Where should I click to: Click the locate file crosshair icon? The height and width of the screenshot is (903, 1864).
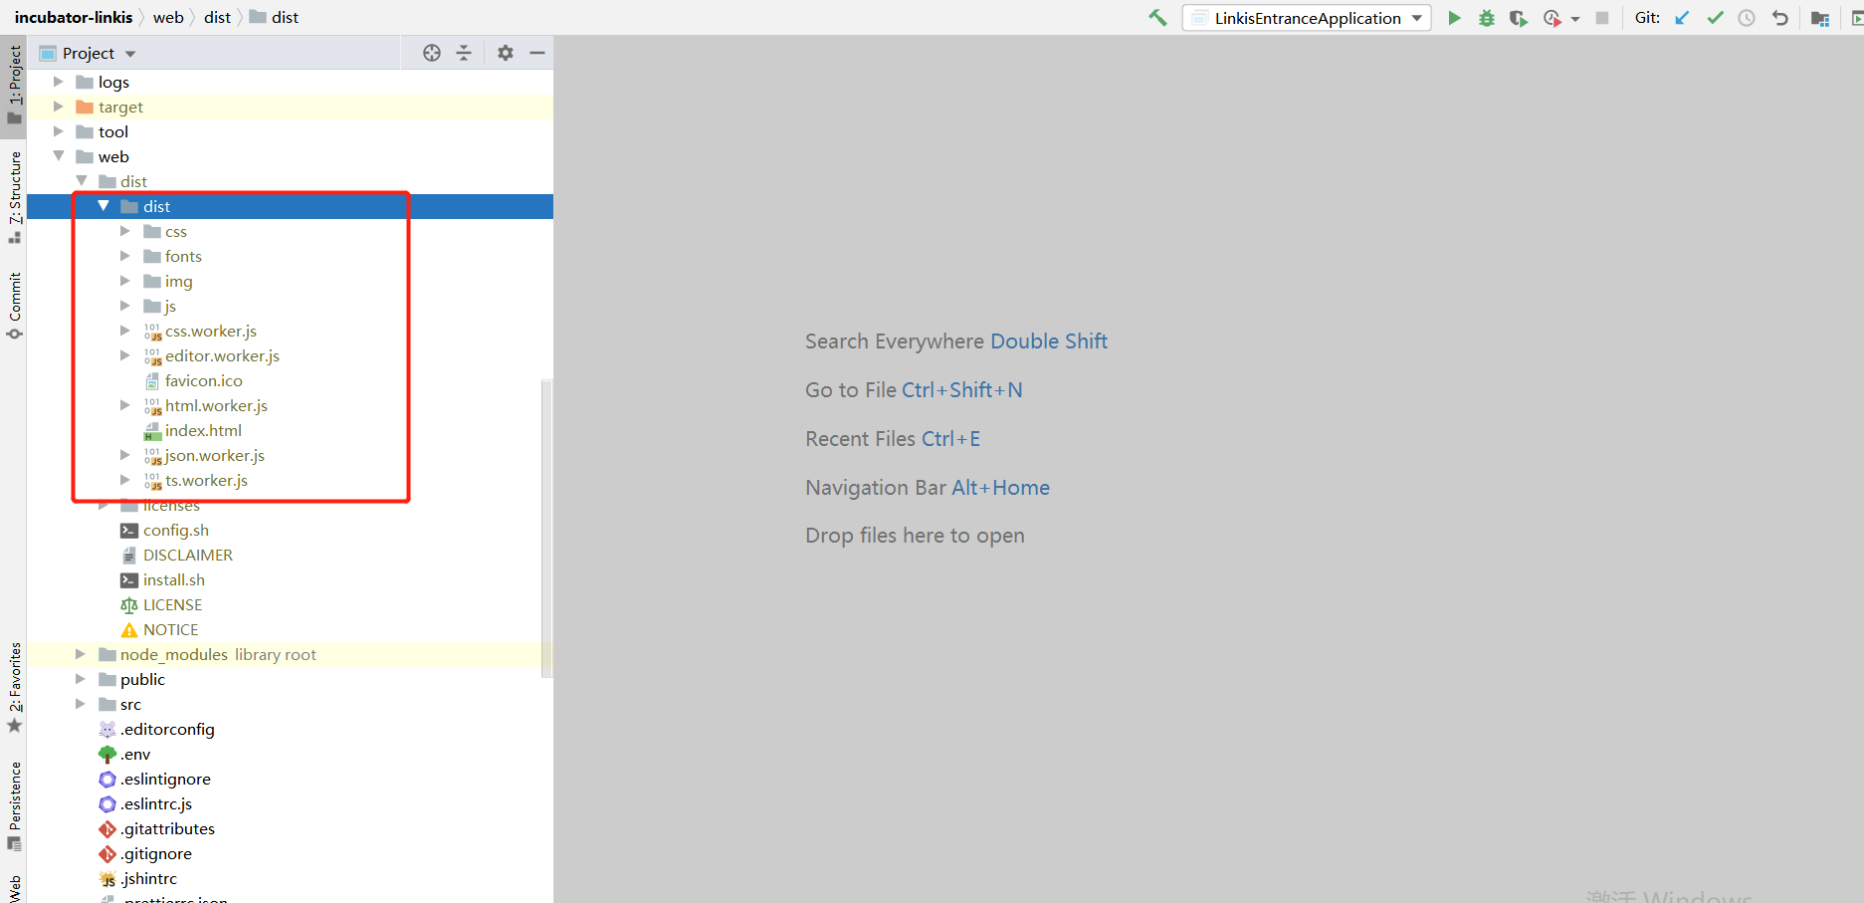click(x=432, y=53)
